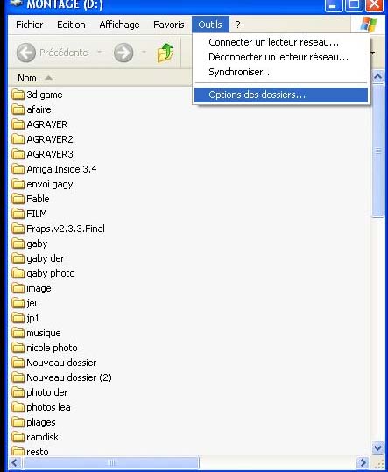Image resolution: width=388 pixels, height=472 pixels.
Task: Choose Connecter un lecteur réseau
Action: point(273,42)
